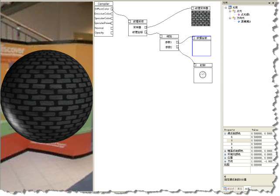Click output box on 时钟 node title
Screen dimensions: 280x196
(195, 65)
